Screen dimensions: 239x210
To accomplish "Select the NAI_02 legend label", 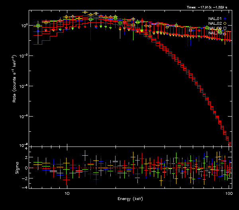I will point(215,24).
